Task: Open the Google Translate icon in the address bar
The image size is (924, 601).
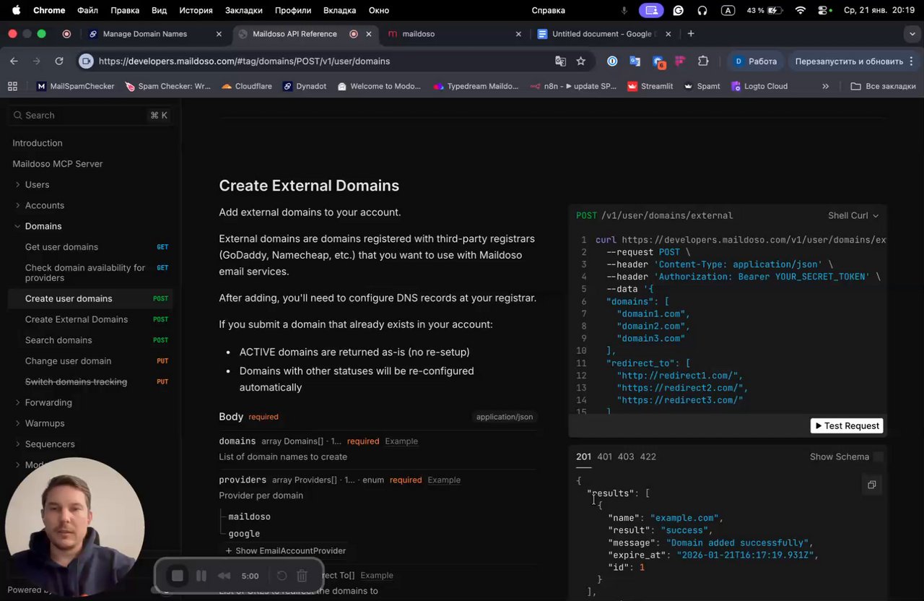Action: [x=560, y=61]
